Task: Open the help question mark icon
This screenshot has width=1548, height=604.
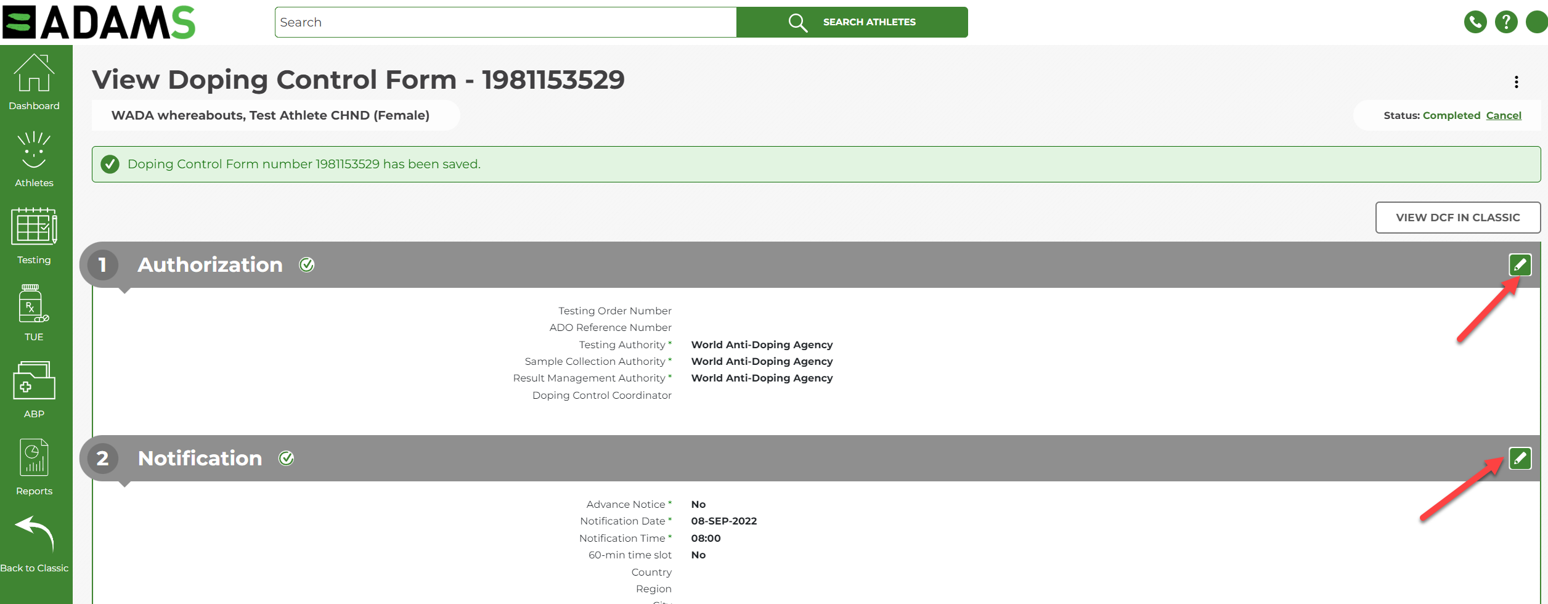Action: coord(1506,22)
